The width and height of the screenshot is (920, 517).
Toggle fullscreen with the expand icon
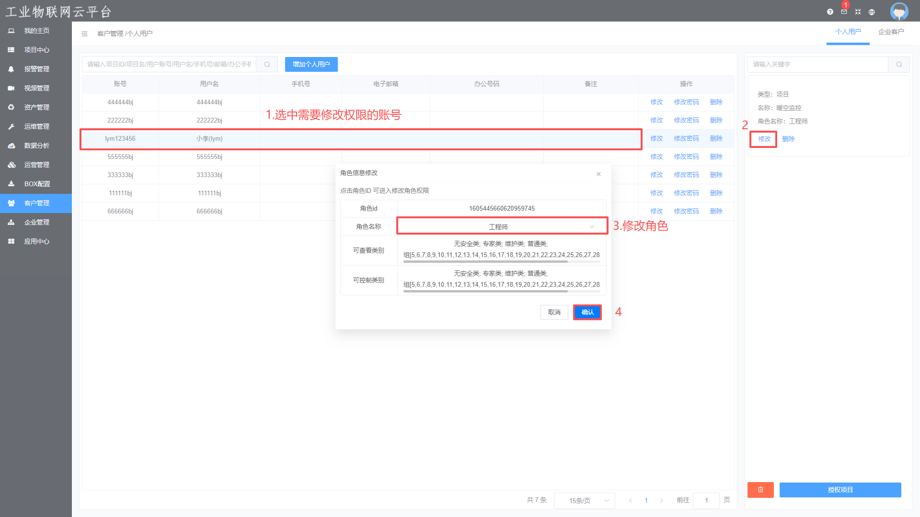858,12
